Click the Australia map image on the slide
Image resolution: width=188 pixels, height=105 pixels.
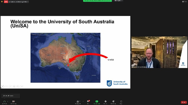pyautogui.click(x=65, y=58)
